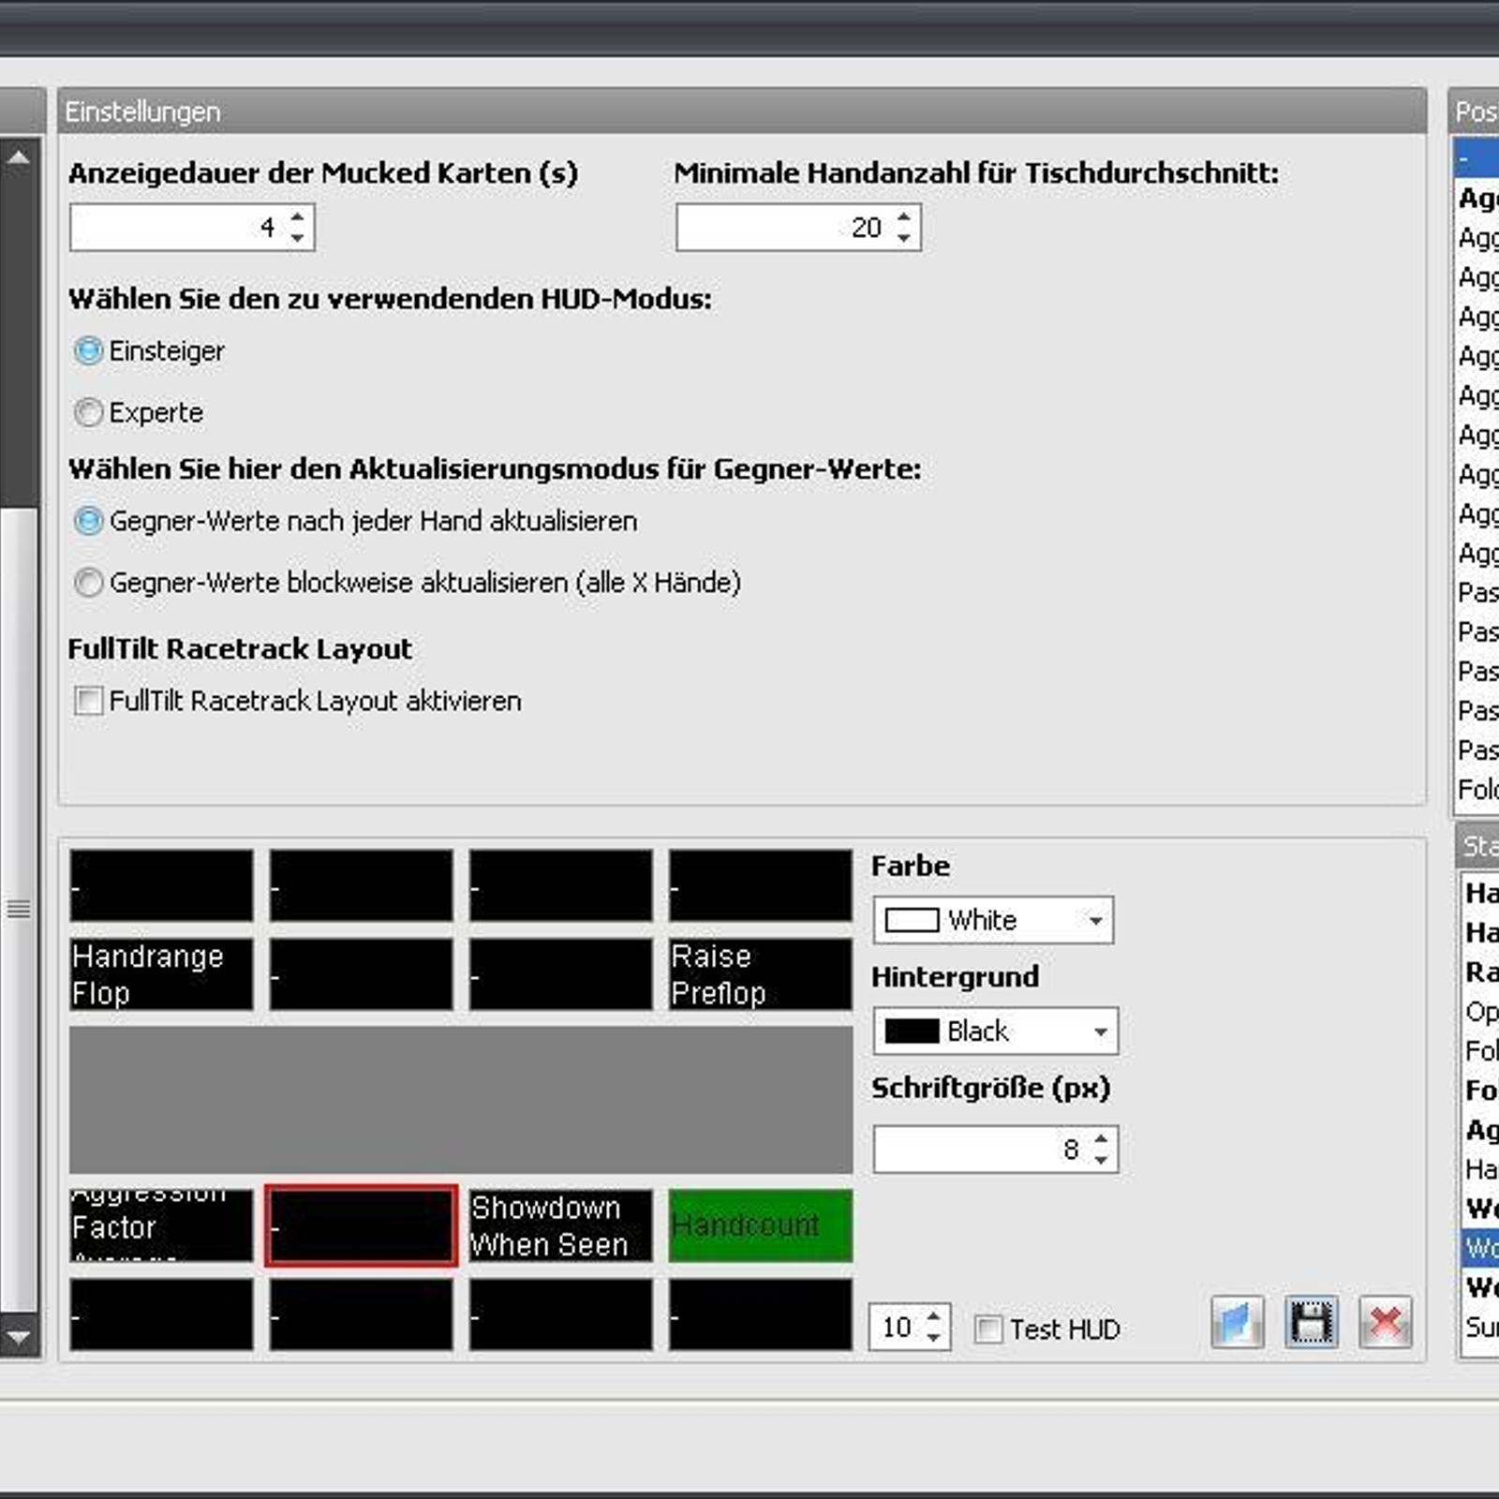This screenshot has height=1499, width=1499.
Task: Select the green Handcount HUD cell
Action: (x=760, y=1225)
